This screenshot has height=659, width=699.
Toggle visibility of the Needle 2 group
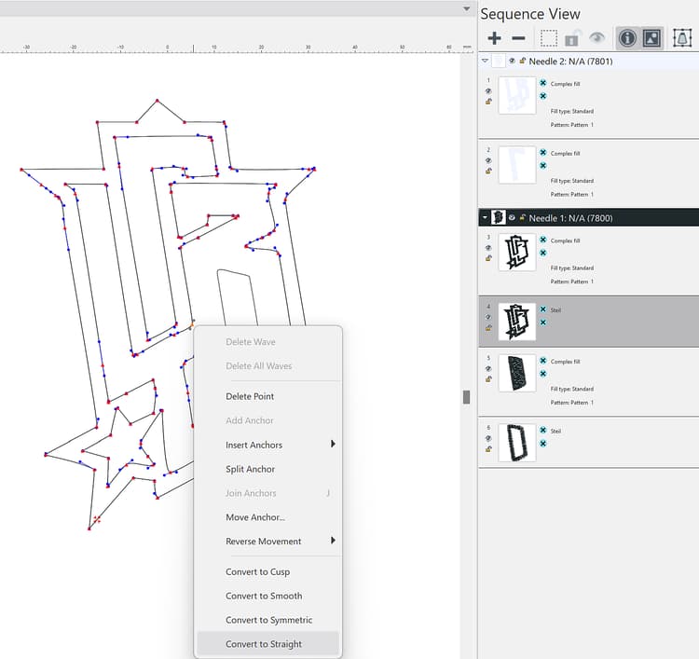pyautogui.click(x=512, y=61)
